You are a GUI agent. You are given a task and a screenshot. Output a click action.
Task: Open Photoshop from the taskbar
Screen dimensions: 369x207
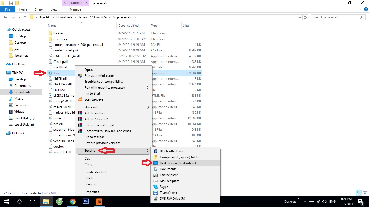point(86,201)
